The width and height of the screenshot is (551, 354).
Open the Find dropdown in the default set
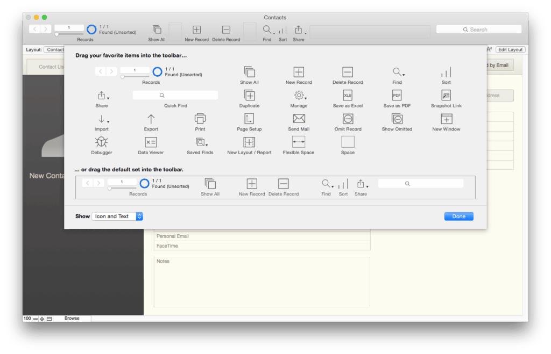(327, 184)
